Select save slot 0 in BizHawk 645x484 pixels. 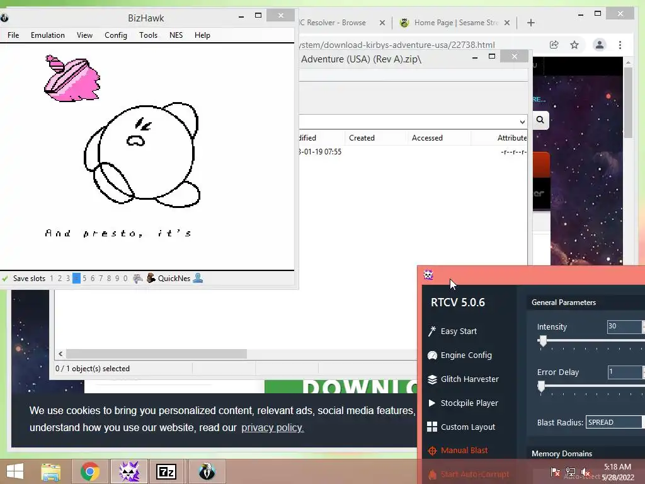tap(125, 279)
